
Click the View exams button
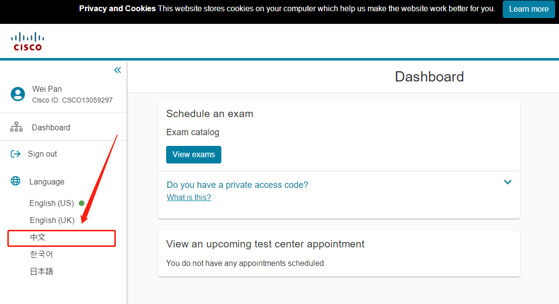click(x=193, y=155)
